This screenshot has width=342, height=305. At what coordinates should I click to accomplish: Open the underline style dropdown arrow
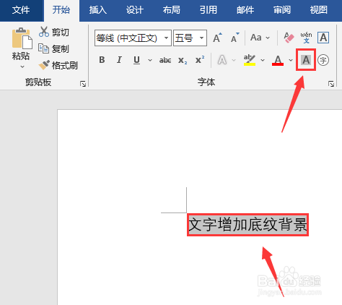150,60
